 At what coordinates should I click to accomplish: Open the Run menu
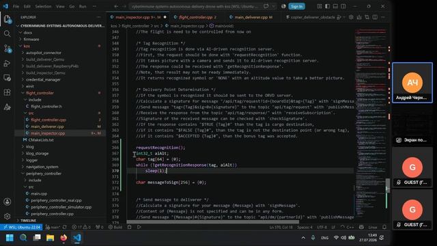(x=83, y=6)
